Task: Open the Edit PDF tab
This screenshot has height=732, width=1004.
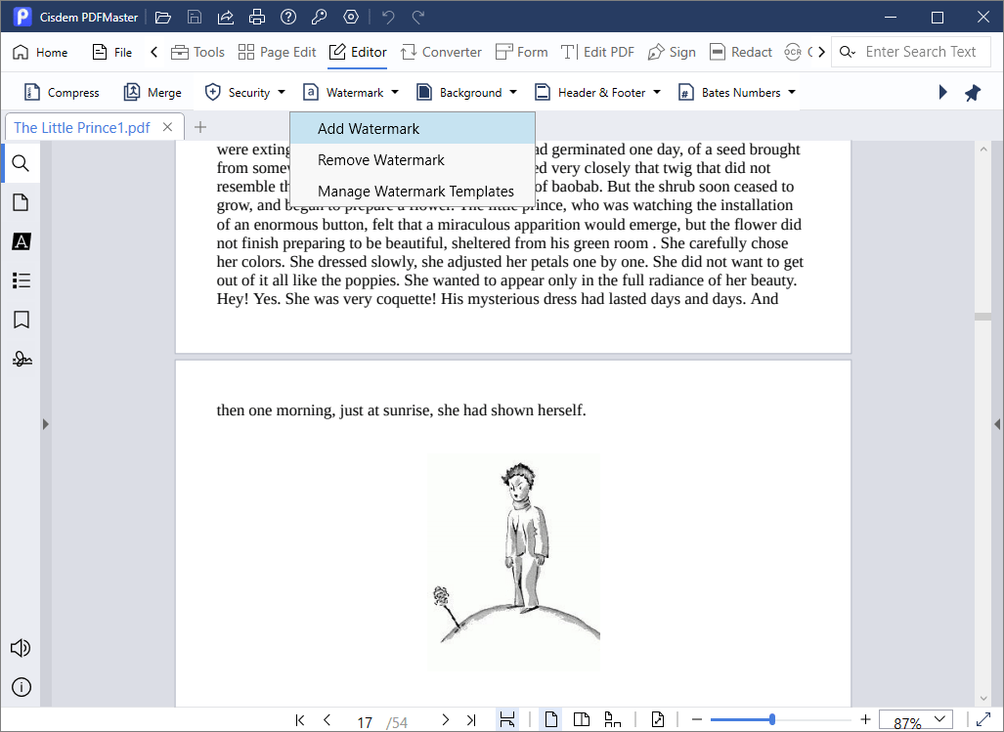Action: [597, 53]
